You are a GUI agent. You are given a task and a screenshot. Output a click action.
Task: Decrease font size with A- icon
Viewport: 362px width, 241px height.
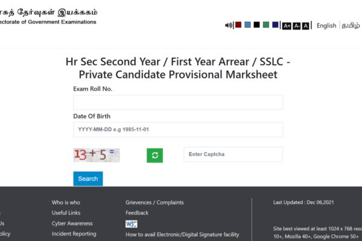click(297, 26)
